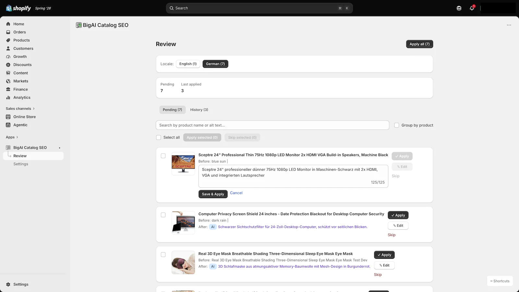Check the Computer Privacy Screen row checkbox
Screen dimensions: 519x292
click(163, 215)
